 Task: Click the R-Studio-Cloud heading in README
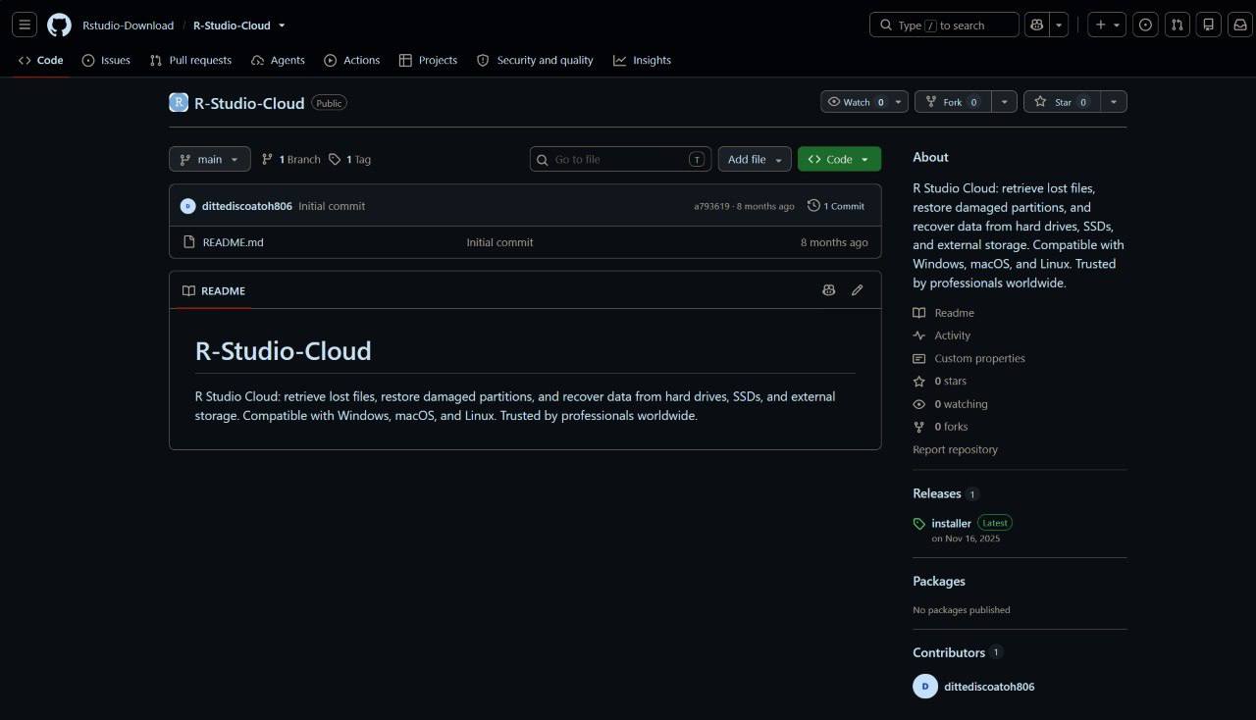284,350
